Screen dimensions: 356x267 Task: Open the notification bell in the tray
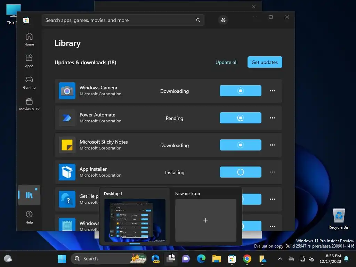pos(347,259)
